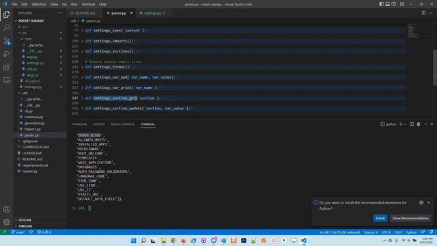Change Spaces: 4 indentation setting

point(371,232)
